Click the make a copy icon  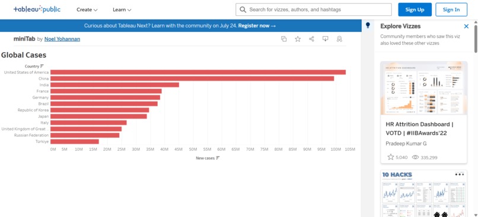284,39
